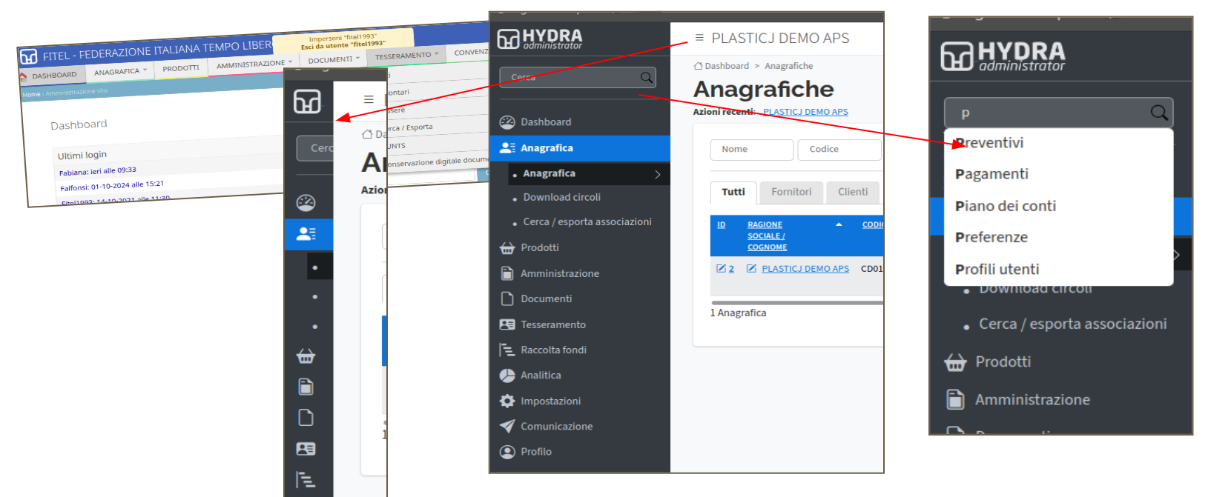This screenshot has height=497, width=1211.
Task: Click the Hydra logo icon atop the collapsed sidebar
Action: (307, 101)
